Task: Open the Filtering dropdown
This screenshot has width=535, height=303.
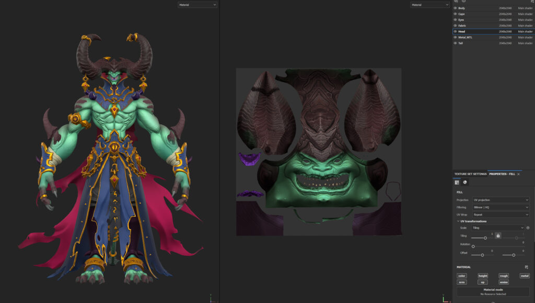Action: point(501,207)
